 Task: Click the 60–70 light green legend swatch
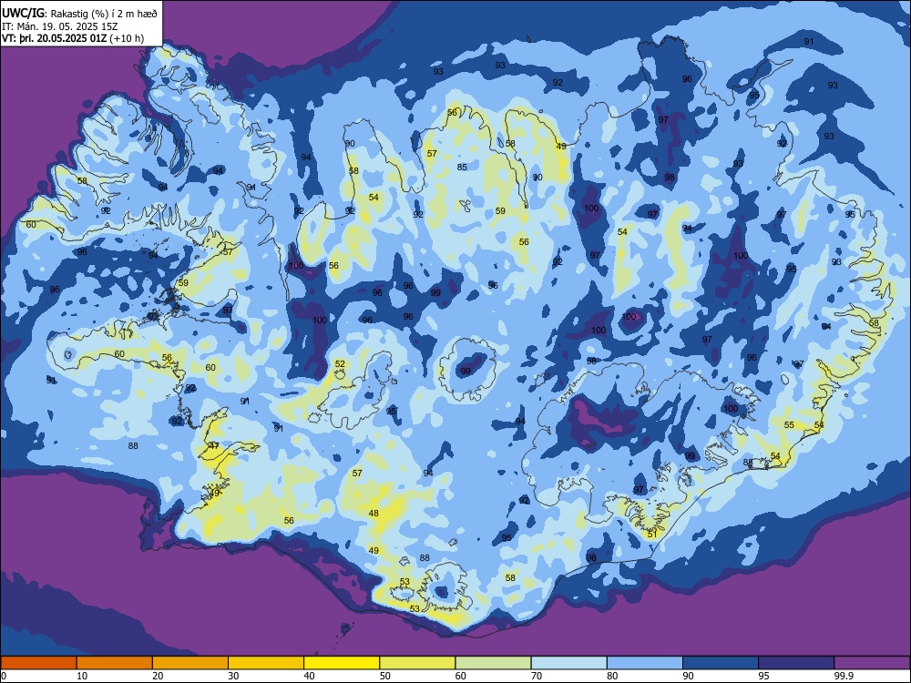click(x=493, y=663)
